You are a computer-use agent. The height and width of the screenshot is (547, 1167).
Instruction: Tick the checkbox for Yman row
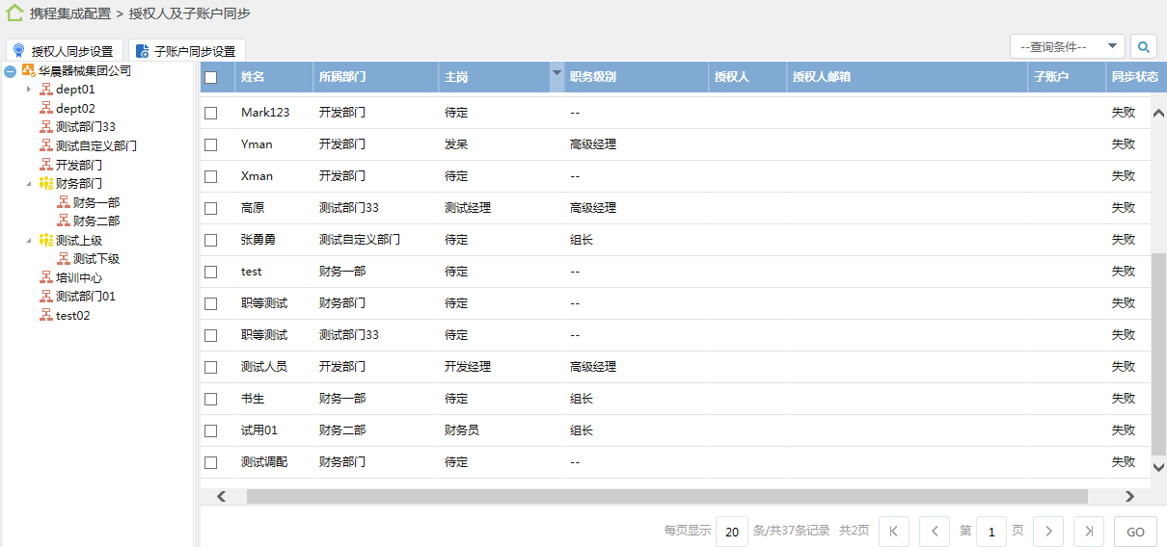tap(211, 144)
